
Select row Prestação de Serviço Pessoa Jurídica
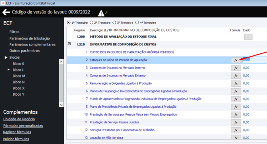[x=167, y=122]
